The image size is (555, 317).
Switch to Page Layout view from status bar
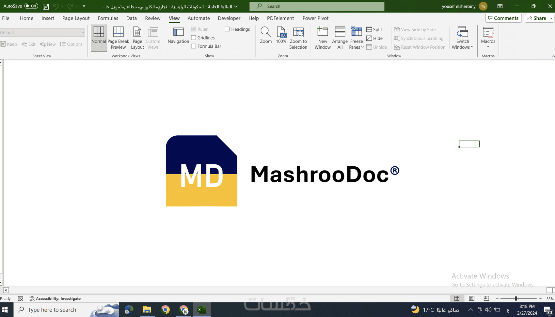pyautogui.click(x=472, y=298)
